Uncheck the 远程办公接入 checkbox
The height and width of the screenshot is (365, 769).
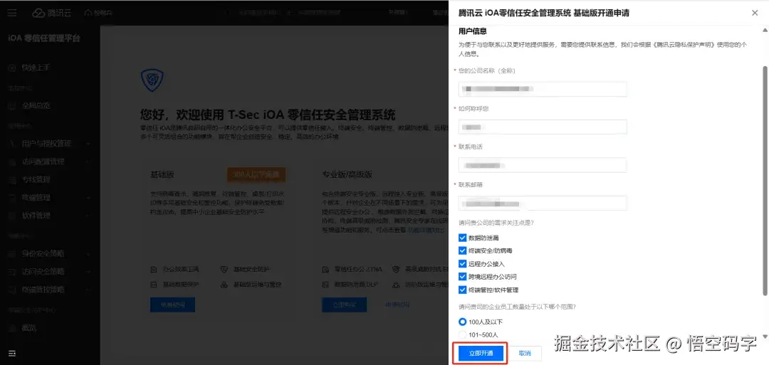[x=462, y=263]
